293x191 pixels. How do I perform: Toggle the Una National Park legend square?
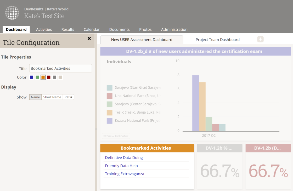click(x=110, y=96)
